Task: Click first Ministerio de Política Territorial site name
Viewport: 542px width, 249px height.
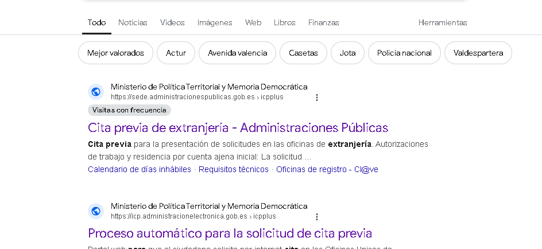Action: [x=209, y=87]
